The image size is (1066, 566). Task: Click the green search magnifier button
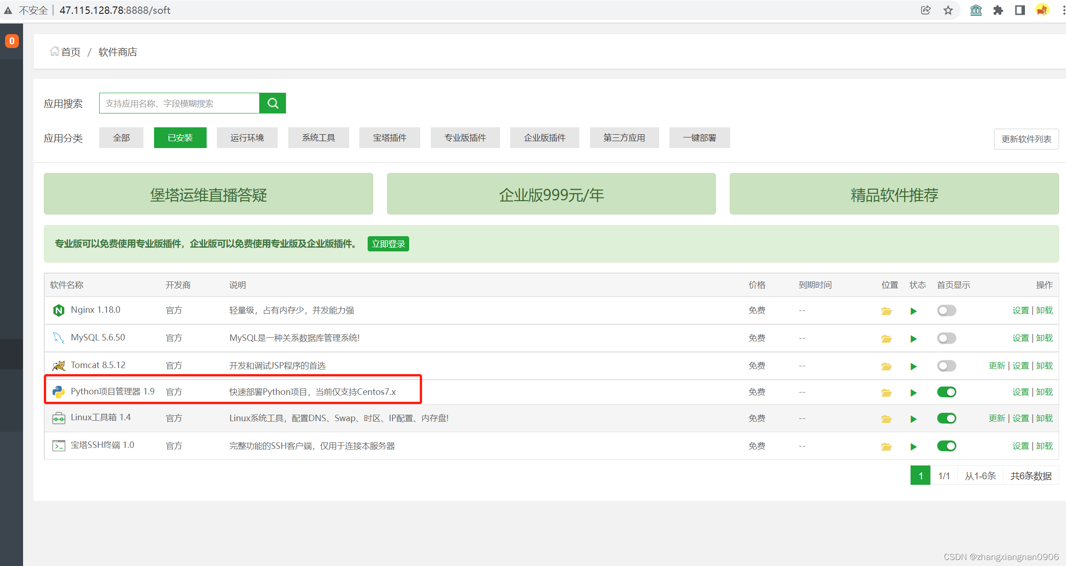click(x=272, y=103)
